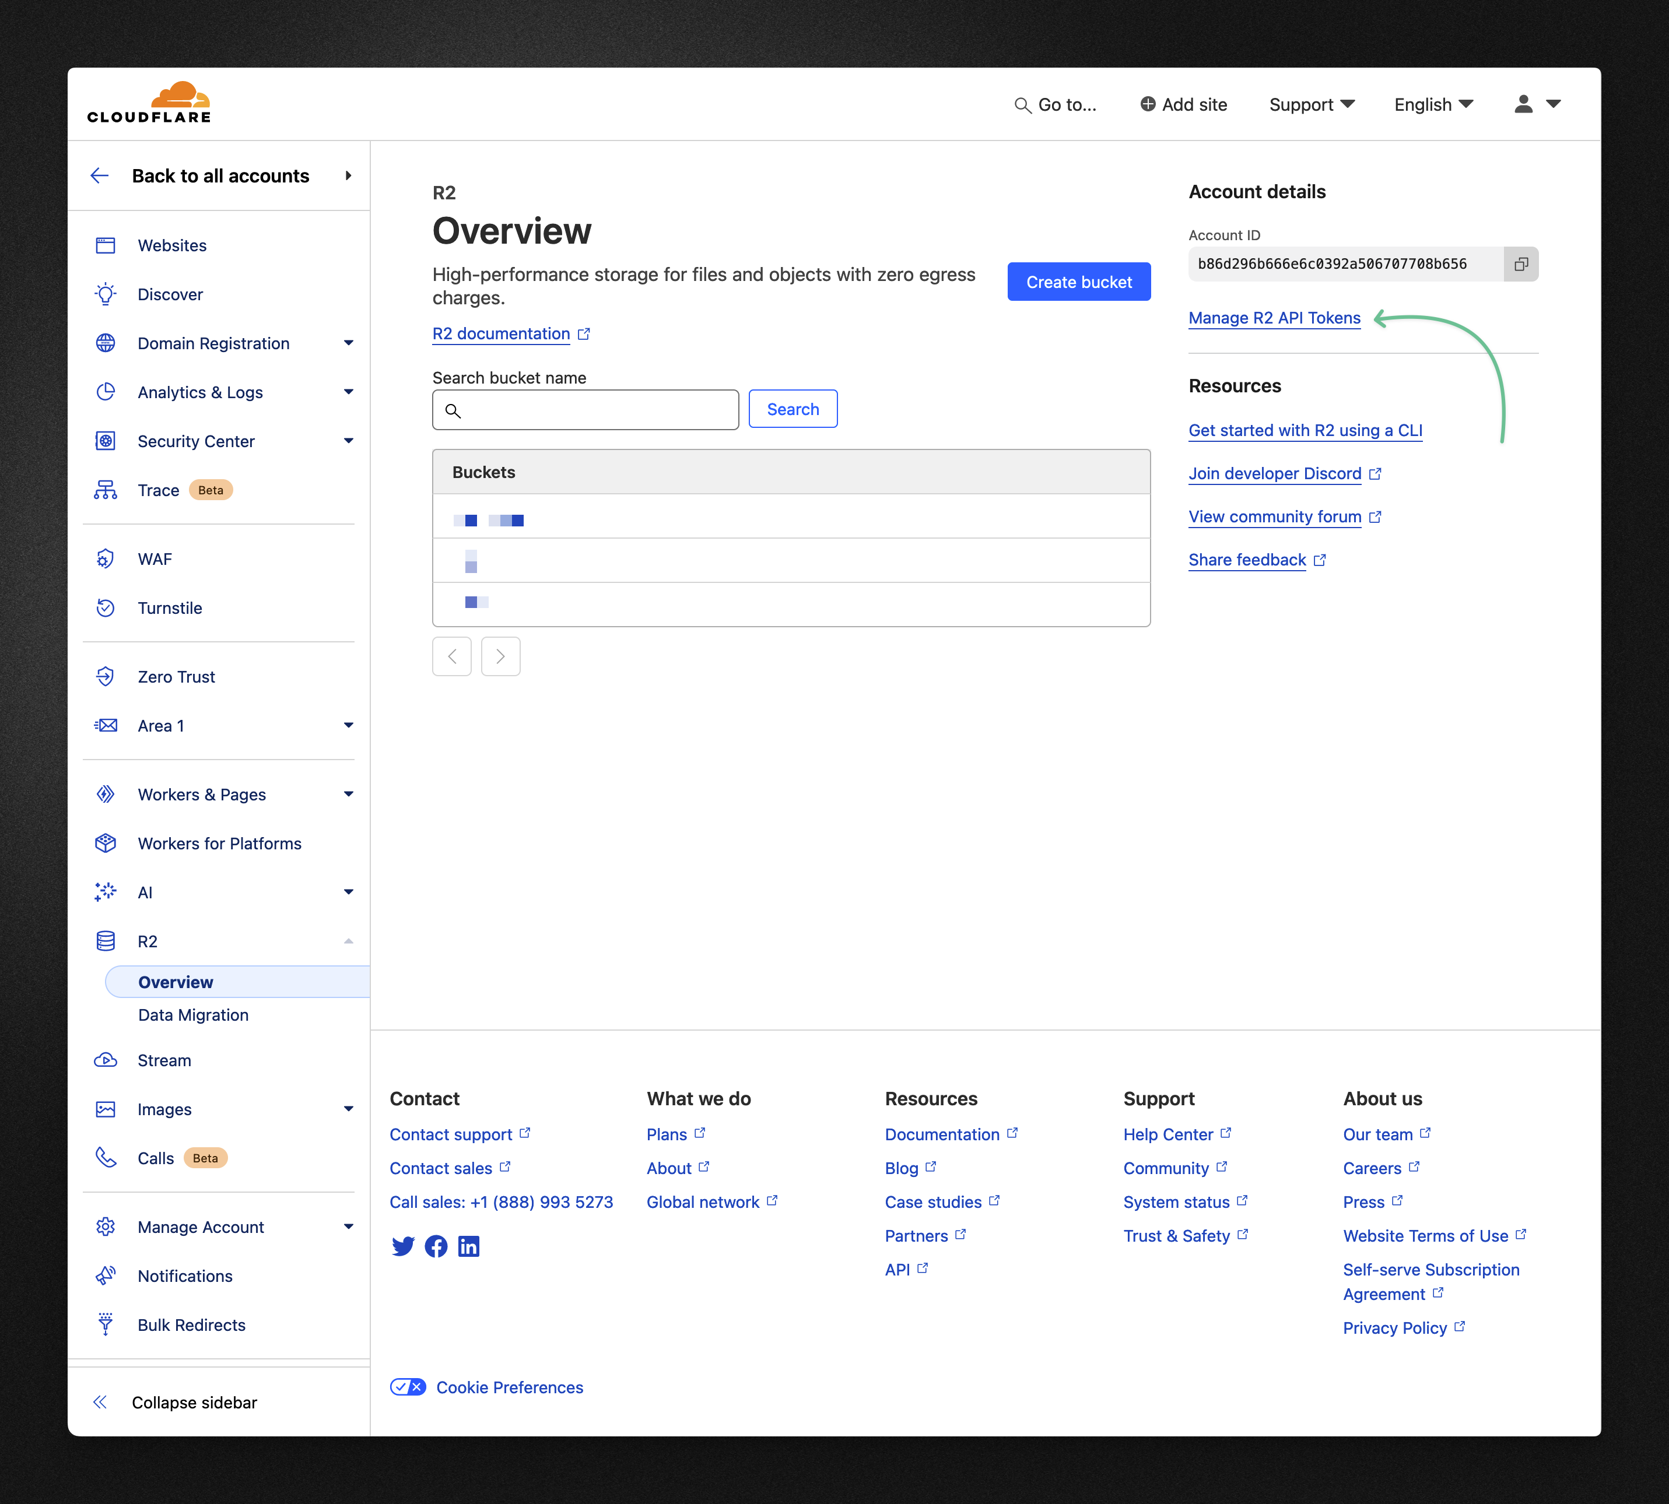Screen dimensions: 1669x1504
Task: Open Manage R2 API Tokens link
Action: click(x=1274, y=317)
